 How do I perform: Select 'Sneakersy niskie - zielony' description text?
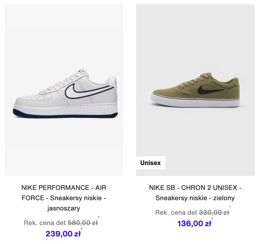(195, 198)
